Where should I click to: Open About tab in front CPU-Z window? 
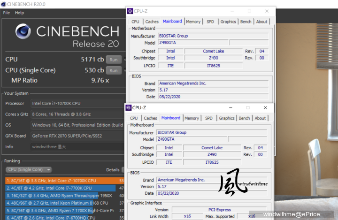pos(260,118)
